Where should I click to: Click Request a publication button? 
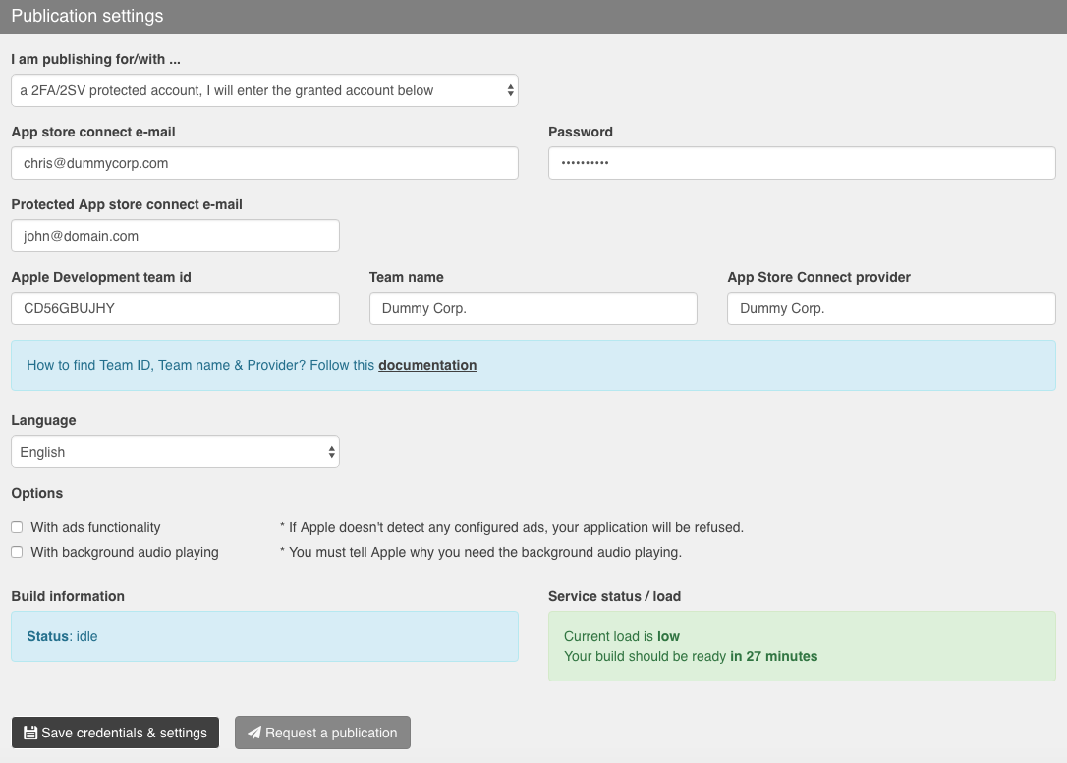coord(322,733)
